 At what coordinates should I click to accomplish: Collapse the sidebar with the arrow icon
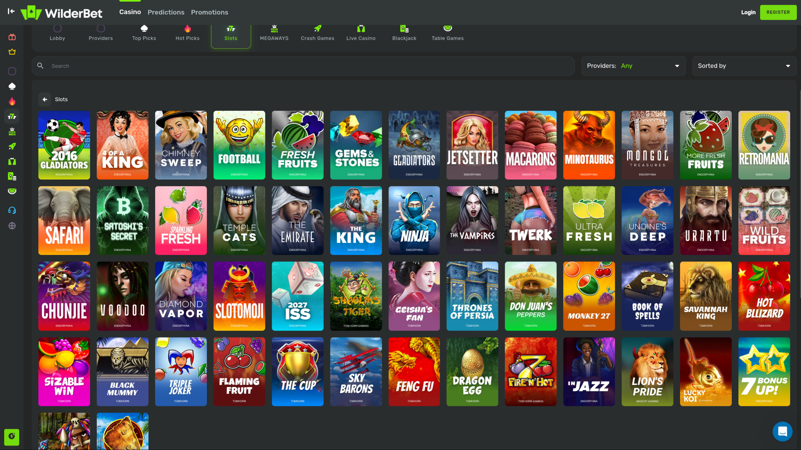click(x=11, y=11)
